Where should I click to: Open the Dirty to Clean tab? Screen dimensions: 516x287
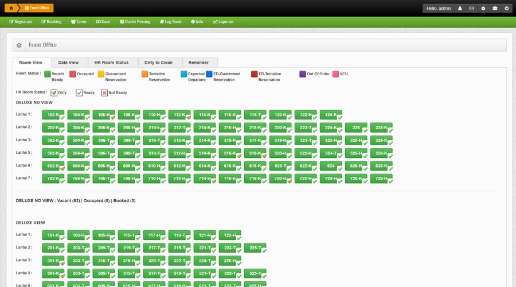point(158,63)
